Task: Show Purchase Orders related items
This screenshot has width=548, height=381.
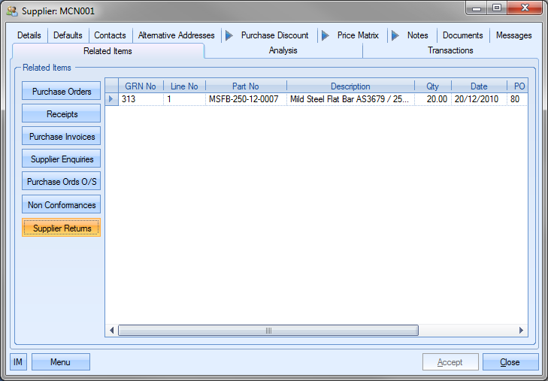Action: tap(62, 92)
